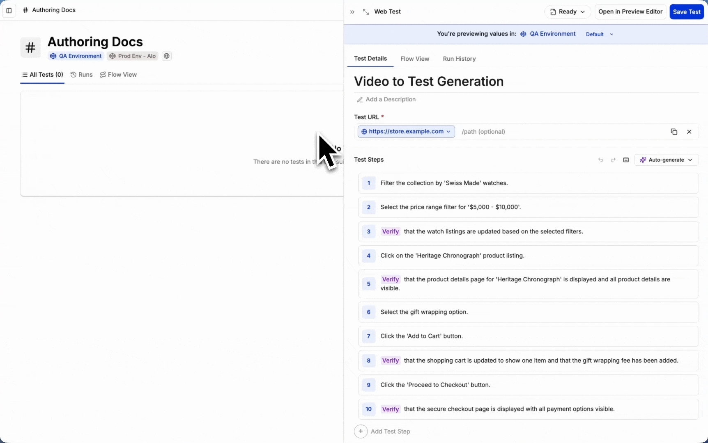
Task: Copy the test URL
Action: [x=674, y=132]
